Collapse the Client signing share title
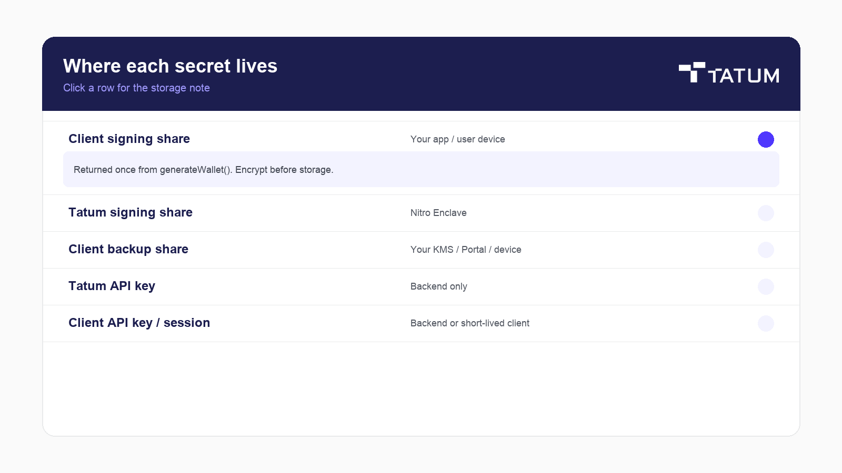This screenshot has width=842, height=473. [129, 139]
